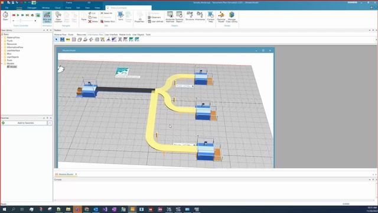Open Observers in Objects group
Screen dimensions: 378x213
coord(154,17)
